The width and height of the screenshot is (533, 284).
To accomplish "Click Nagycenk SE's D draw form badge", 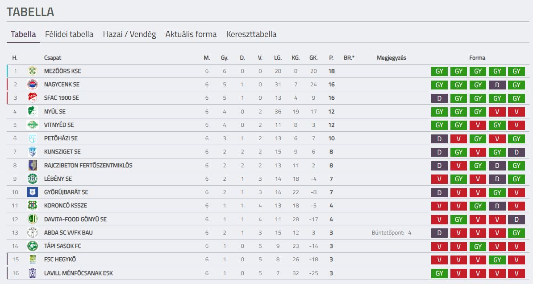I will pos(497,85).
